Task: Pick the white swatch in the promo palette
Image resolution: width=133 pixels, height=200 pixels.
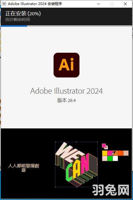Action: pyautogui.click(x=115, y=158)
